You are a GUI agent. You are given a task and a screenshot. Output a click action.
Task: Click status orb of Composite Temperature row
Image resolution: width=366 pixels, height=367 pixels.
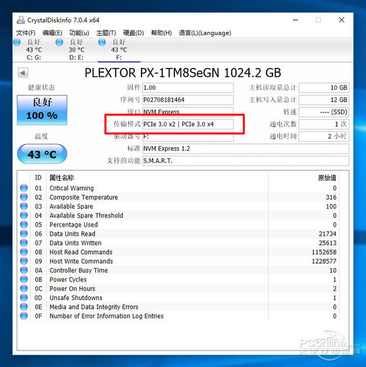tap(24, 197)
